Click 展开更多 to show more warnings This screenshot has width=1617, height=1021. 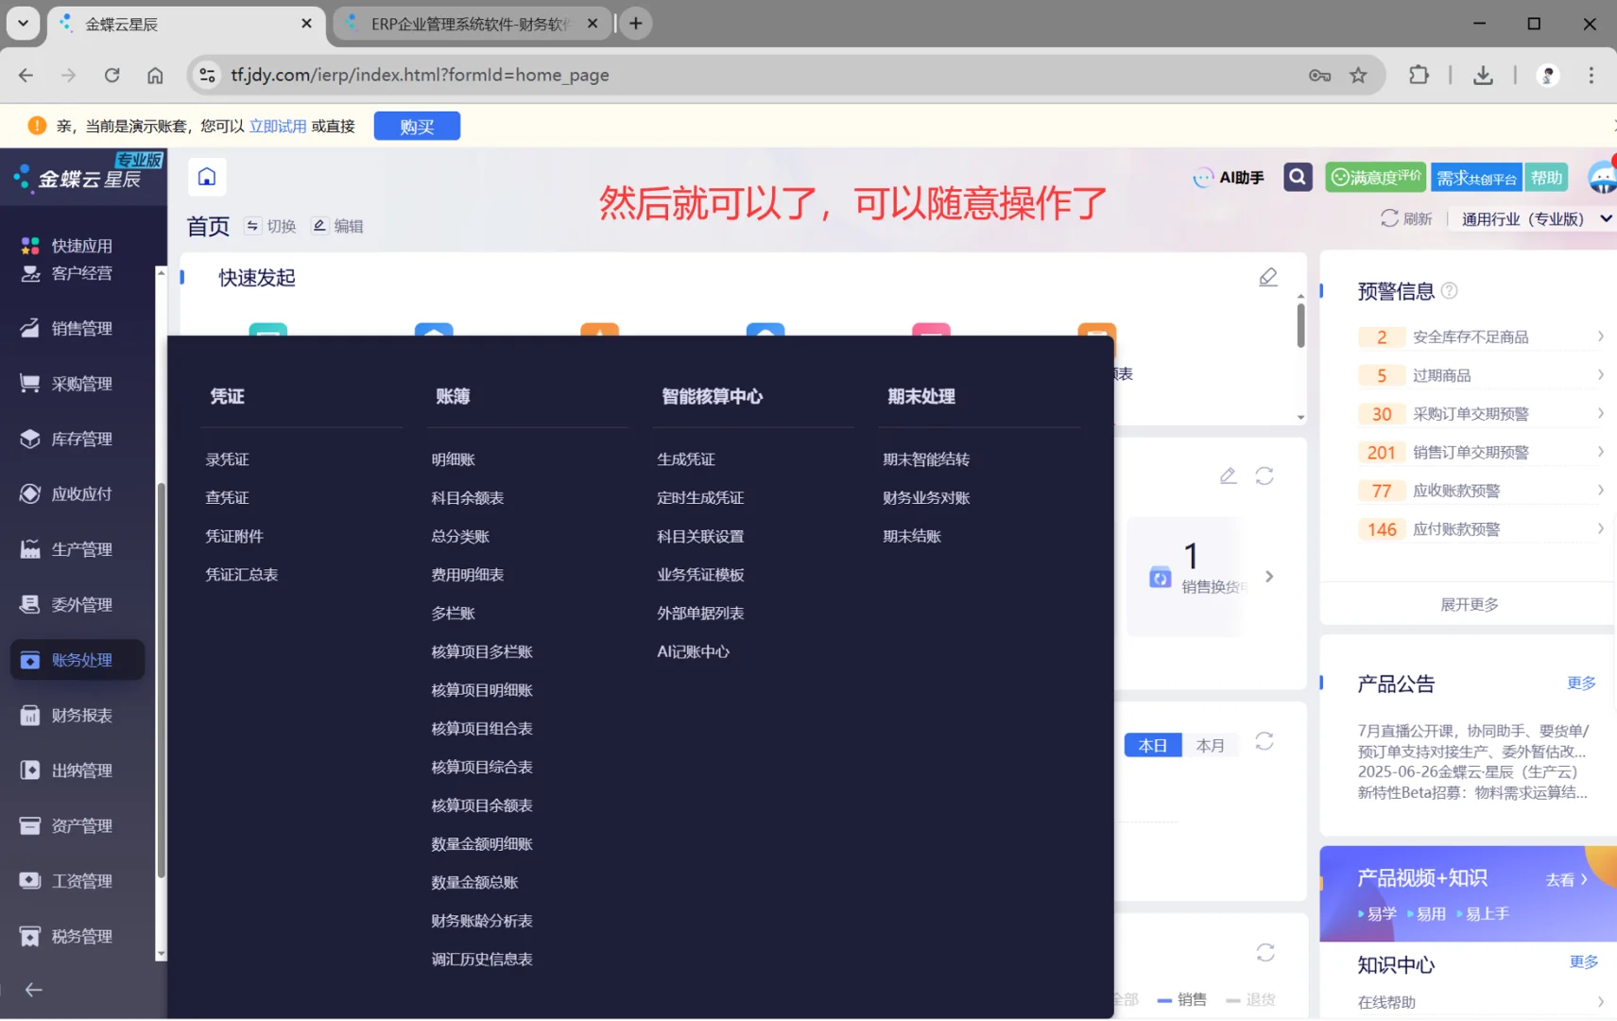point(1469,603)
